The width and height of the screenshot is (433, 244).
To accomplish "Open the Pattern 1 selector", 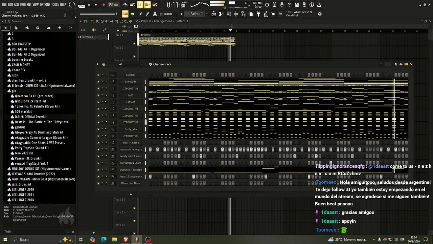I will click(x=197, y=14).
